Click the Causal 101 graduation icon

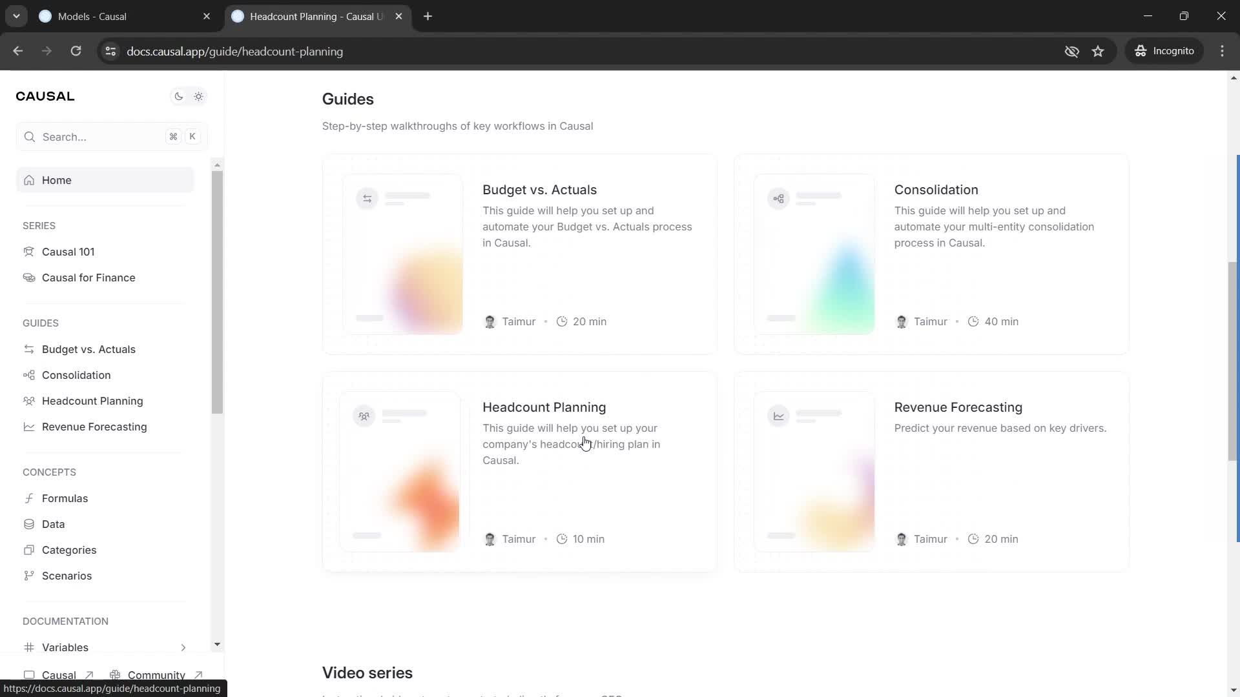click(29, 252)
